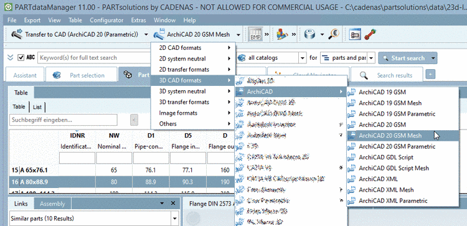
Task: Choose ArchiCAD 20 GSM Mesh format
Action: pos(402,136)
